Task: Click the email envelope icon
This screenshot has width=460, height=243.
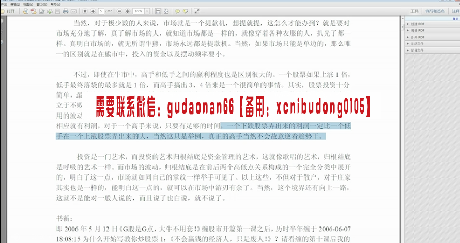Action: tap(73, 11)
